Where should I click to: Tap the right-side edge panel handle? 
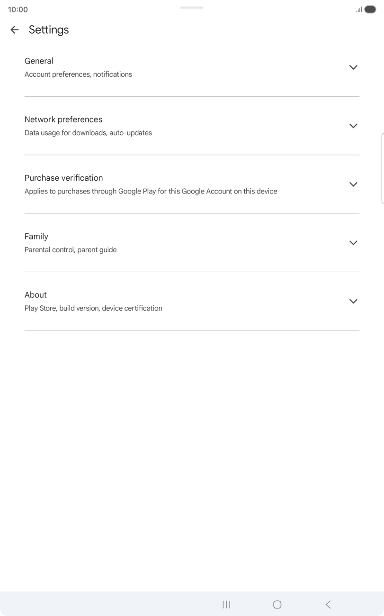click(382, 168)
